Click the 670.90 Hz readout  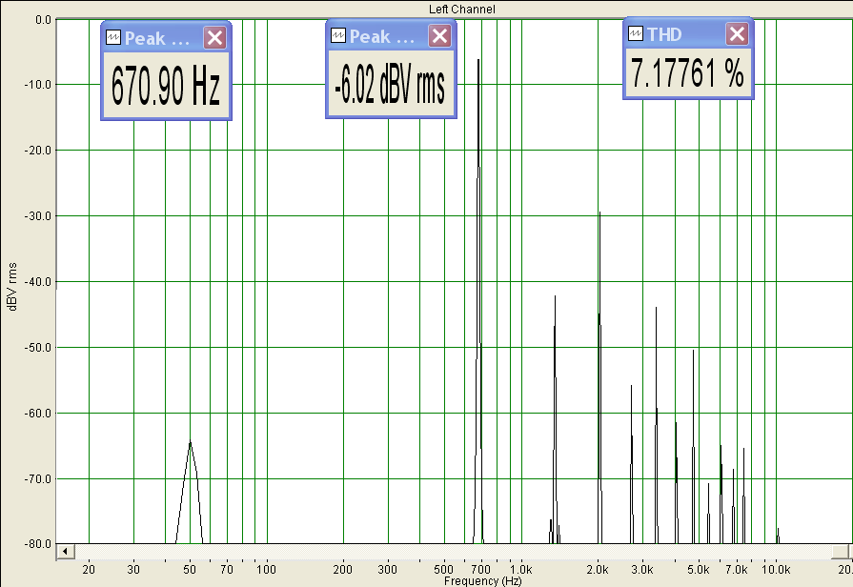(166, 86)
